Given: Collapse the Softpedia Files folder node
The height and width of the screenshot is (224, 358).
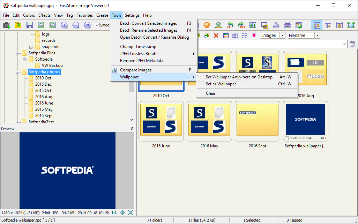Looking at the screenshot, I should pos(17,54).
